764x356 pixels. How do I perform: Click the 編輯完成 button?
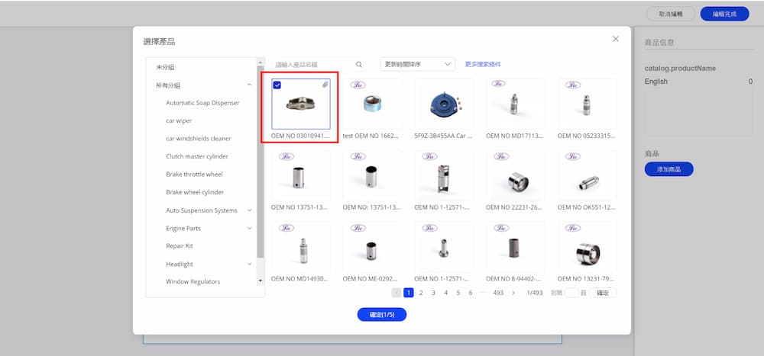click(x=724, y=14)
